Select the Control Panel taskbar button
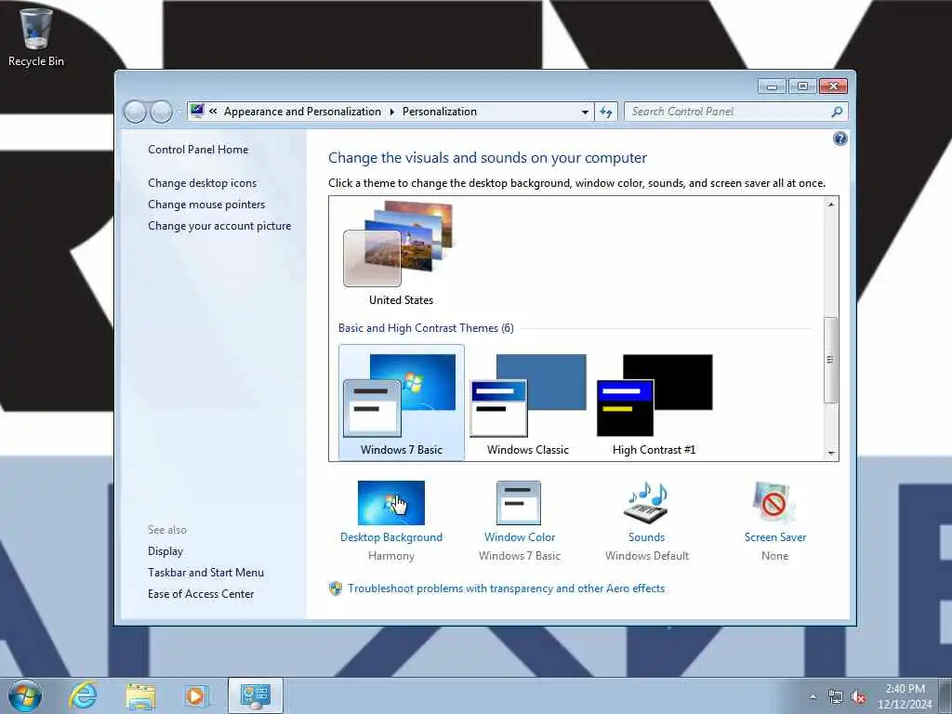 click(255, 695)
